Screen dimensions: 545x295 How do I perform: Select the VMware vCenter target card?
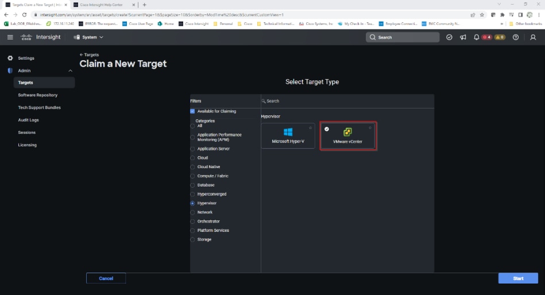[x=347, y=135]
